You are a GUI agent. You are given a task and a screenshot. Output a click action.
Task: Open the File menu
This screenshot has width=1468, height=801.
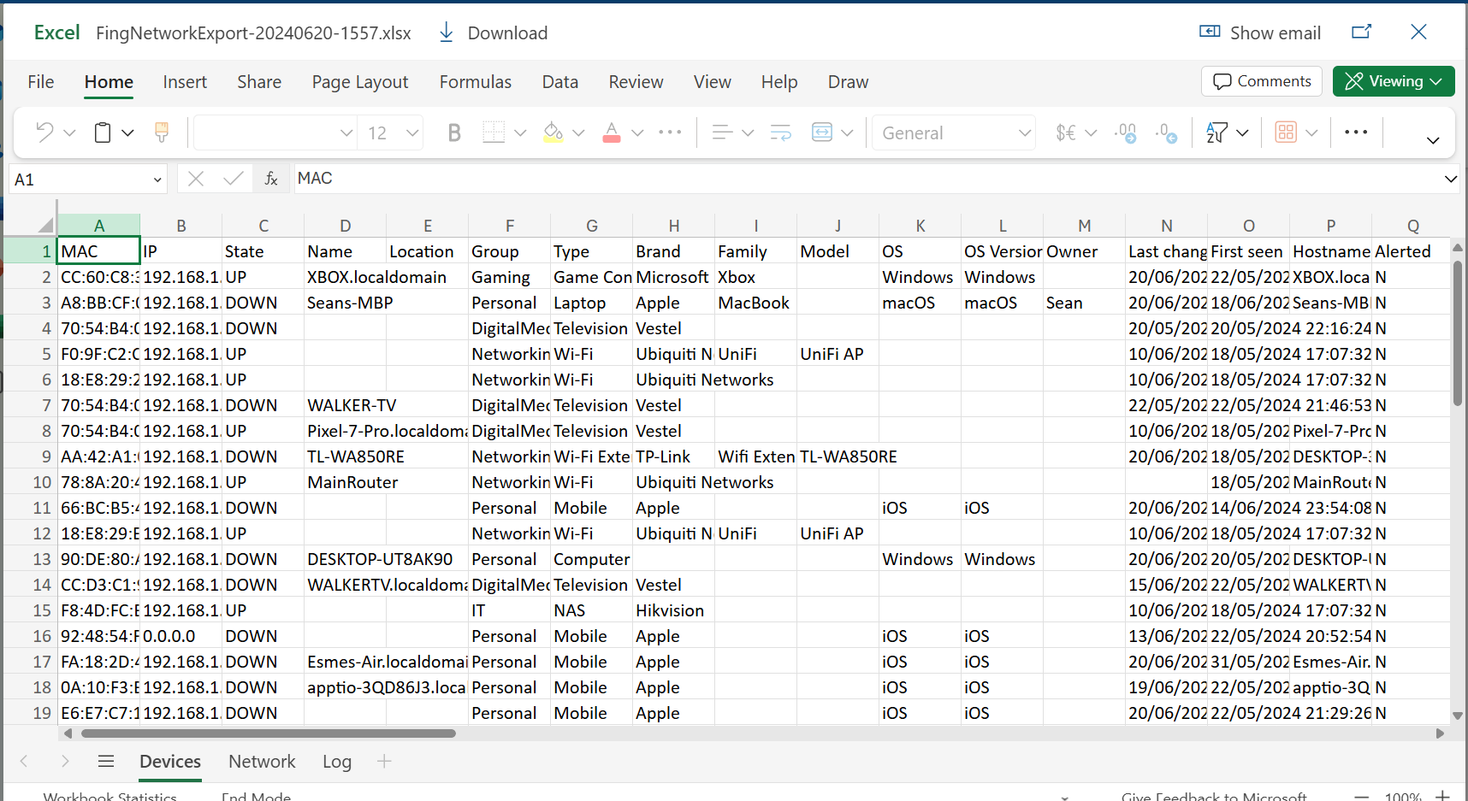pos(40,82)
